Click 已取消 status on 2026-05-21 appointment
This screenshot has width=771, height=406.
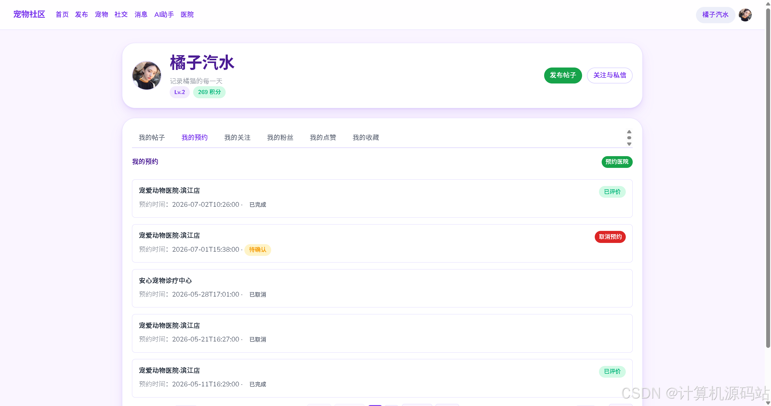tap(258, 339)
